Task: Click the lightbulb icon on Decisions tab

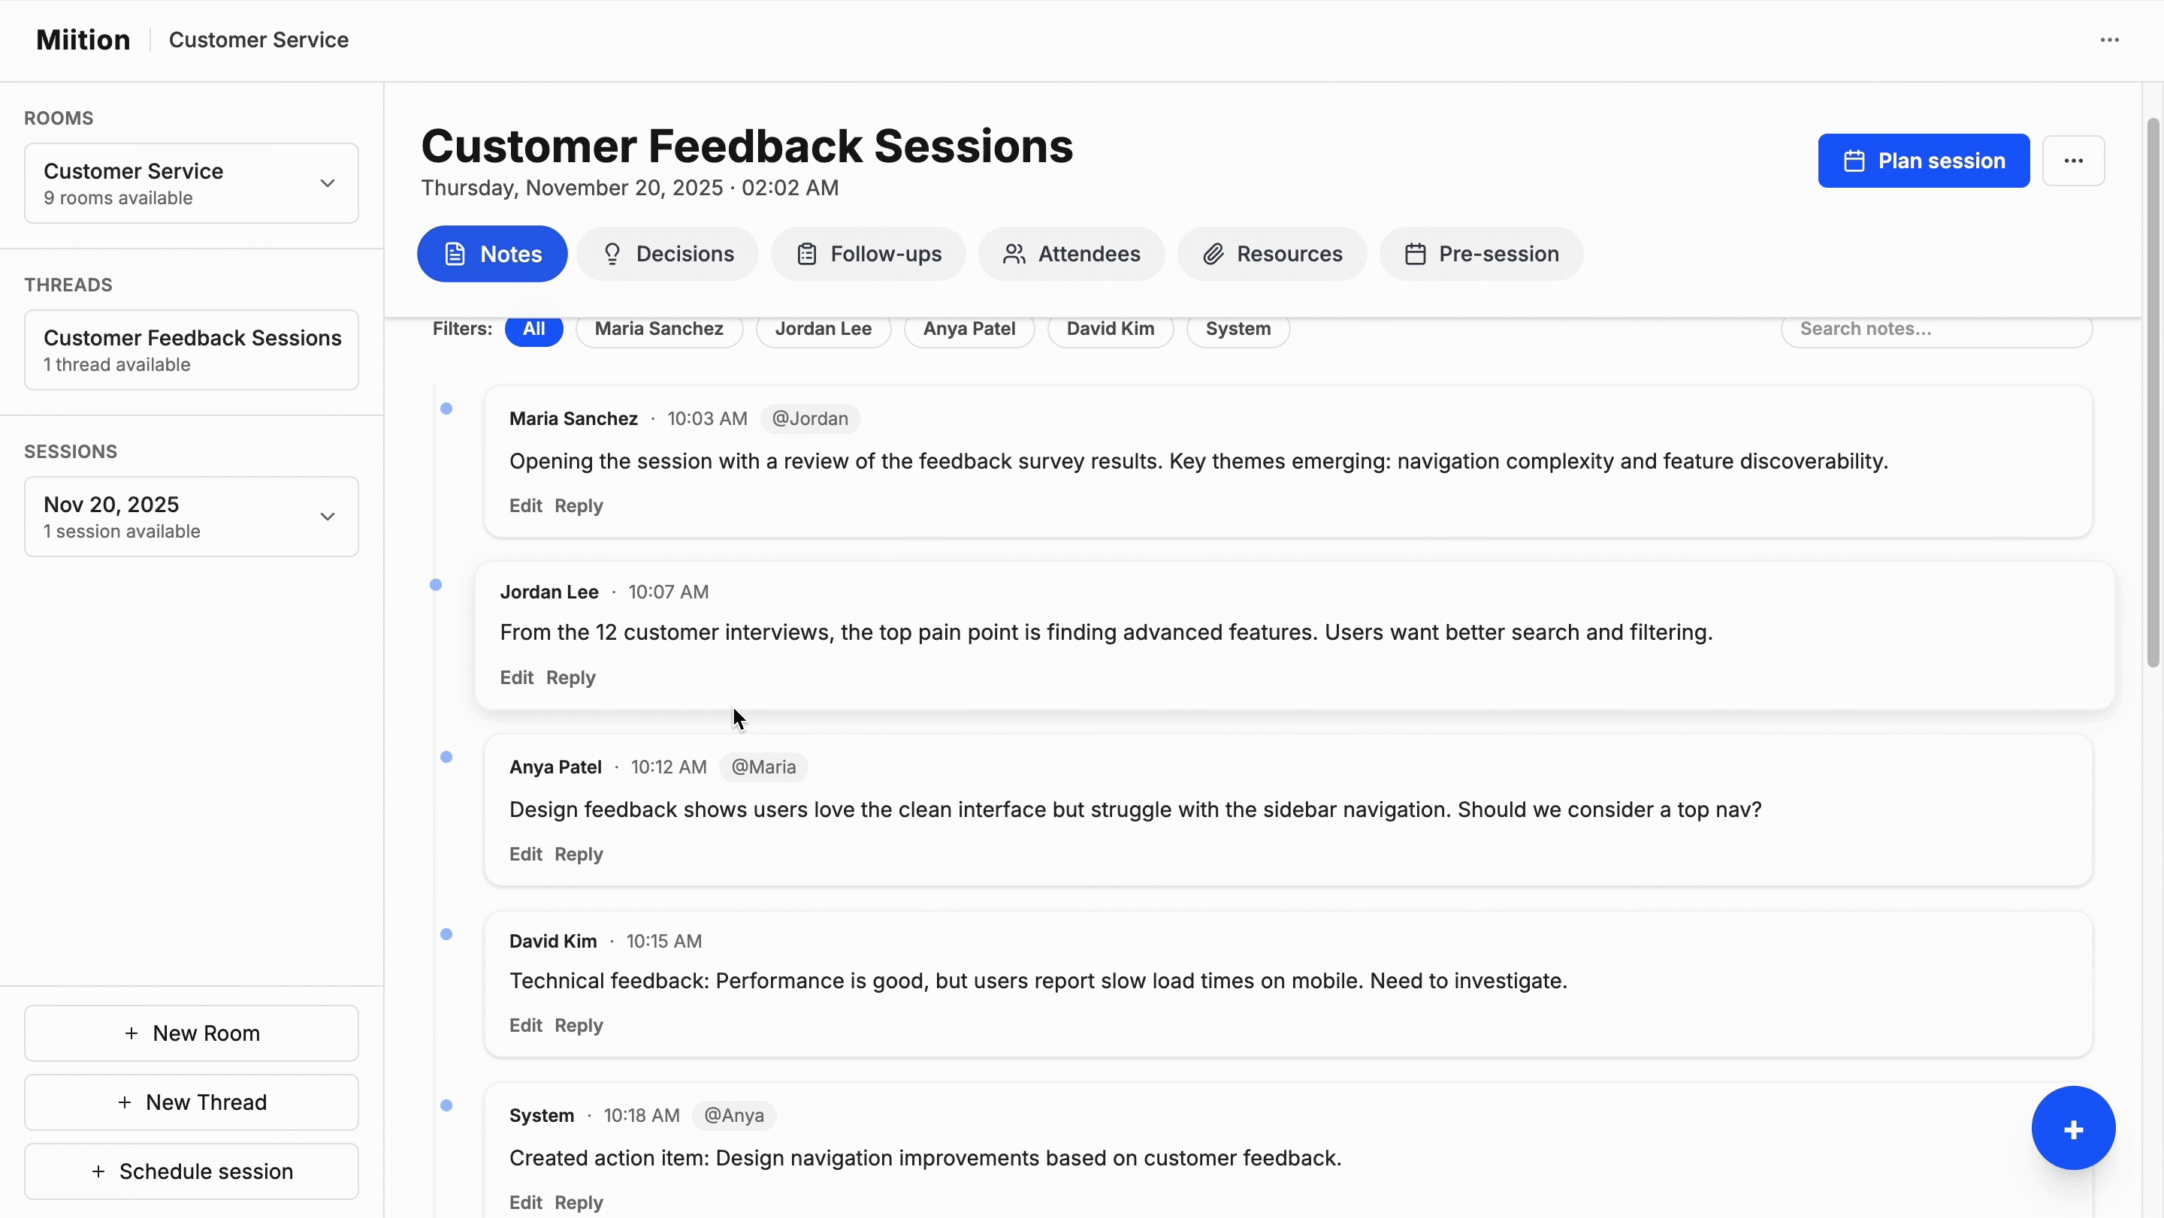Action: (x=612, y=254)
